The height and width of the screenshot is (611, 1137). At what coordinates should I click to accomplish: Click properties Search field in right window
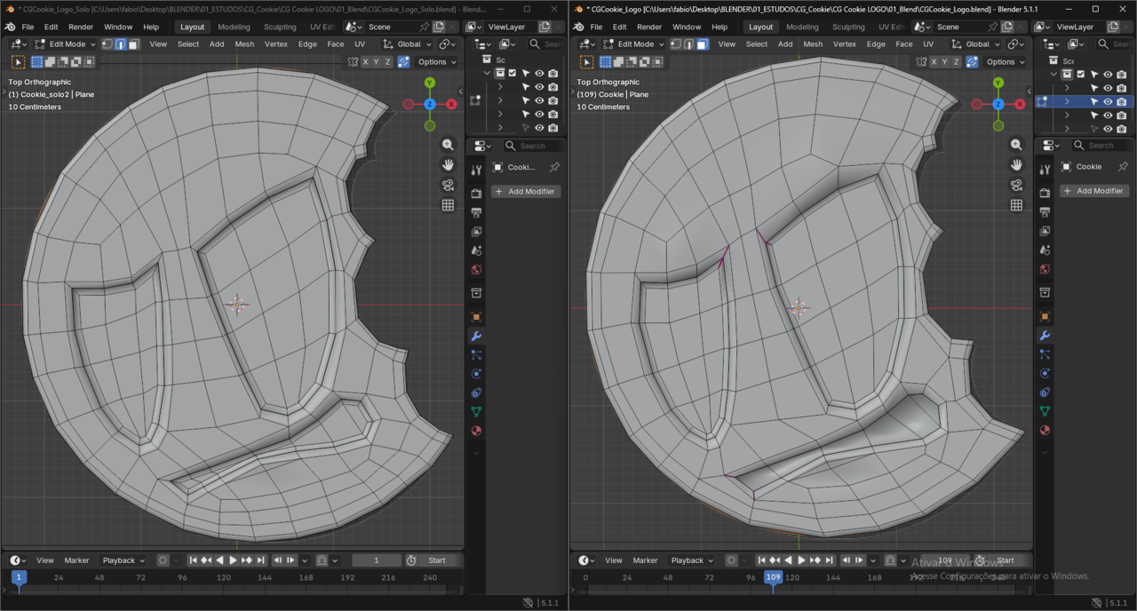(x=1101, y=146)
